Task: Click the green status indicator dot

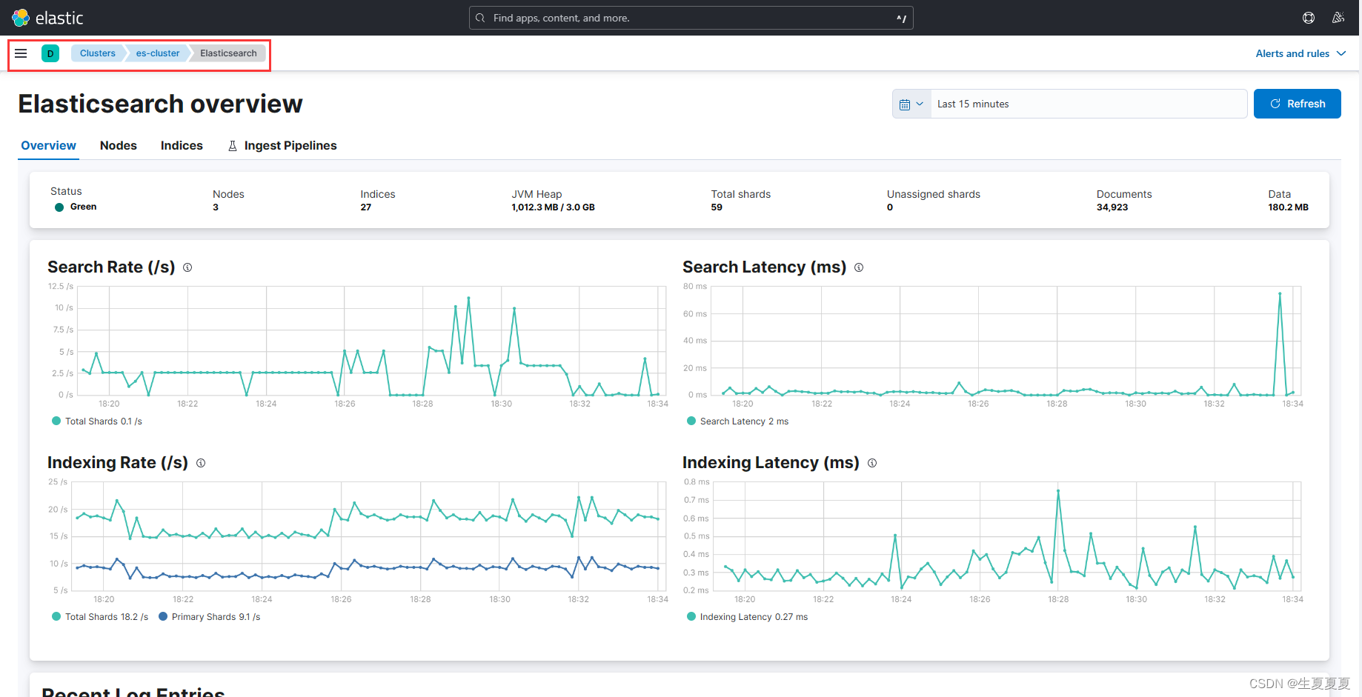Action: [59, 207]
